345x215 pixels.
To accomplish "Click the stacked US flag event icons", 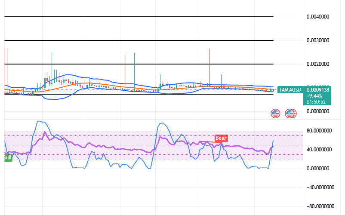I will pos(290,114).
